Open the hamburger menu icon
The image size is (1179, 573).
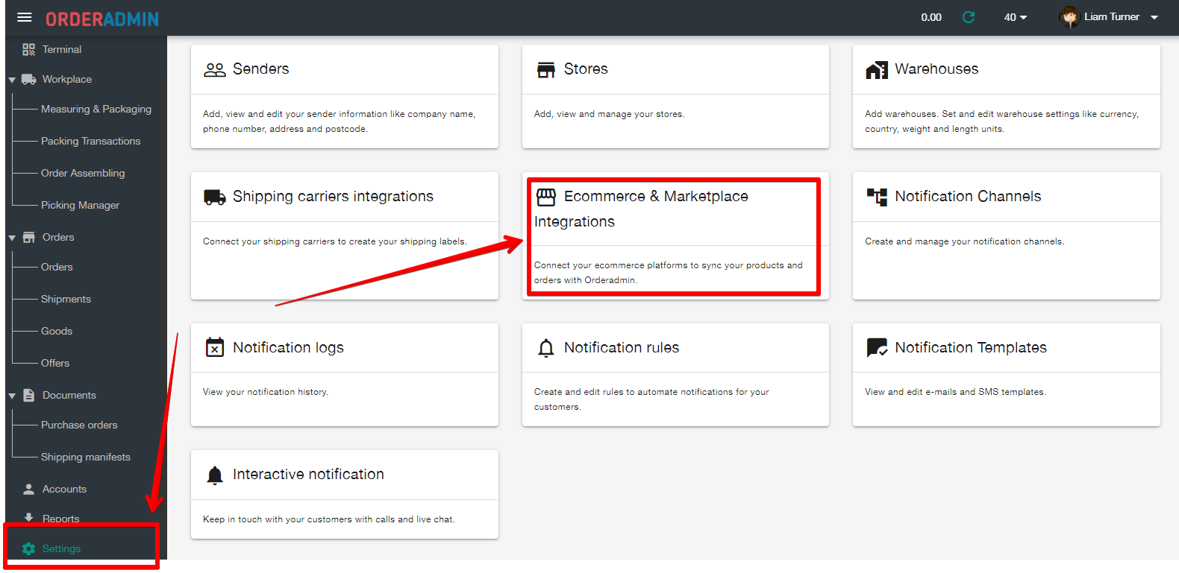(25, 17)
